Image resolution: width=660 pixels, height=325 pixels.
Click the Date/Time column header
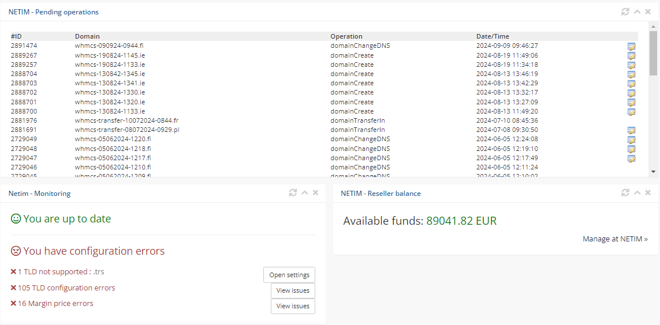pyautogui.click(x=493, y=36)
